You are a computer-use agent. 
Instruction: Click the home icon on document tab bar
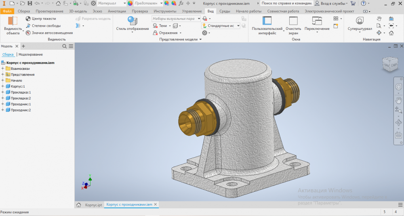(x=79, y=205)
